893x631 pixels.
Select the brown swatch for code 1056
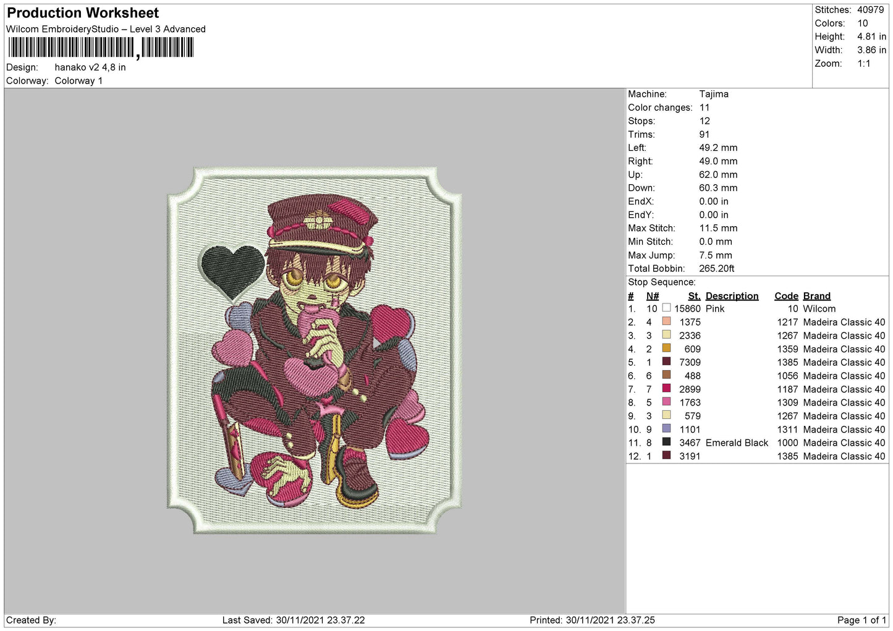pos(666,375)
